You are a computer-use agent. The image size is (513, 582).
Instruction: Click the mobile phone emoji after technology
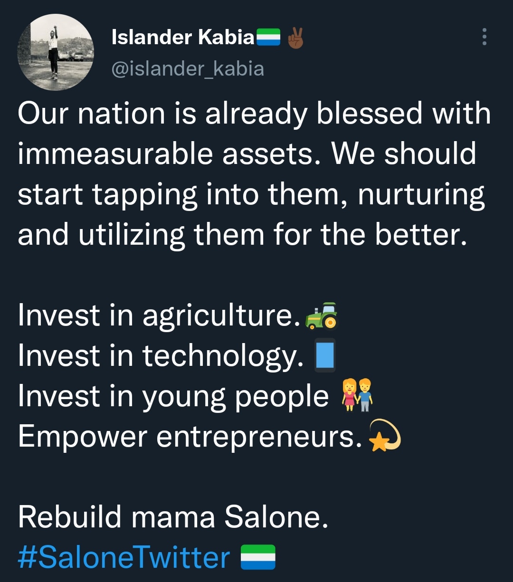tap(325, 355)
